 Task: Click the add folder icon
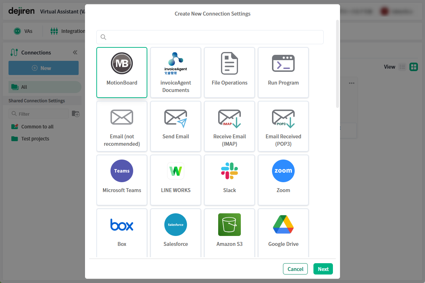76,114
